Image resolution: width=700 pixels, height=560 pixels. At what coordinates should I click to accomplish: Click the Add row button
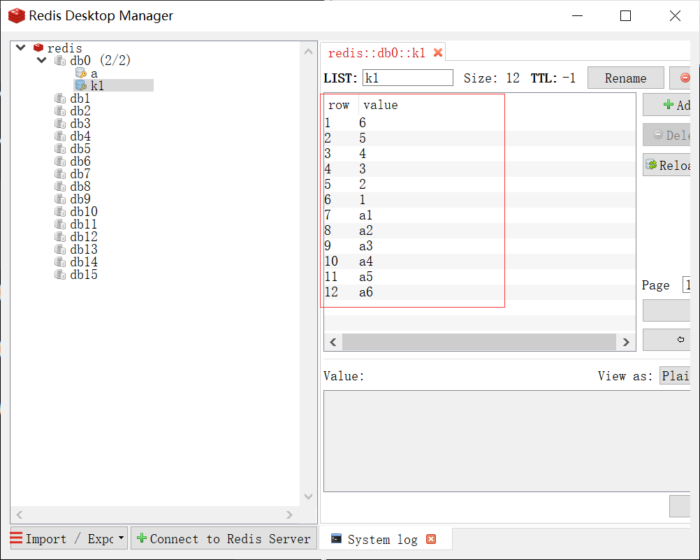(x=667, y=105)
